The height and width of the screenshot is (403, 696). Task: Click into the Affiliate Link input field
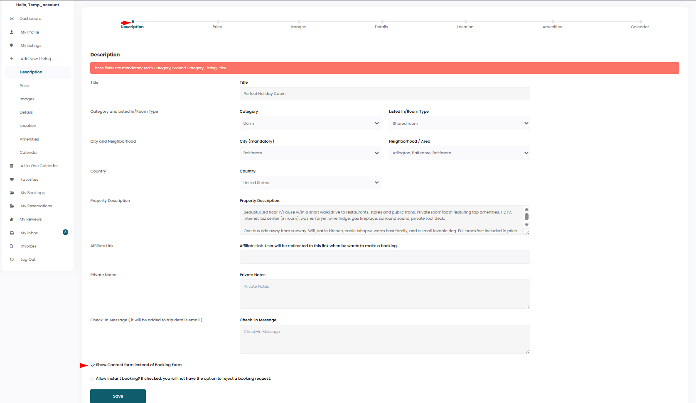[384, 257]
